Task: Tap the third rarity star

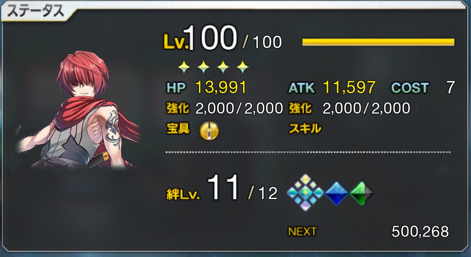Action: [x=223, y=67]
